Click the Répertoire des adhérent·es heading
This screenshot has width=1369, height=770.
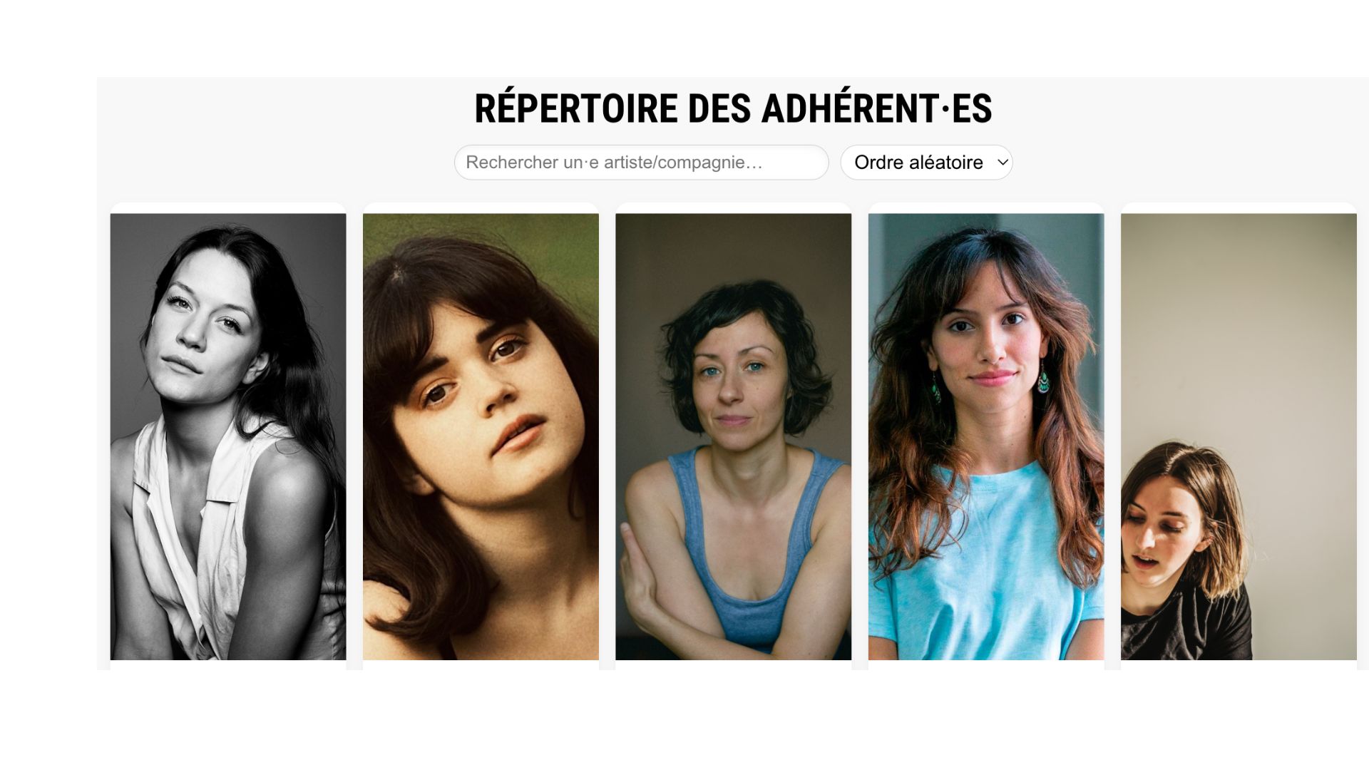point(733,108)
